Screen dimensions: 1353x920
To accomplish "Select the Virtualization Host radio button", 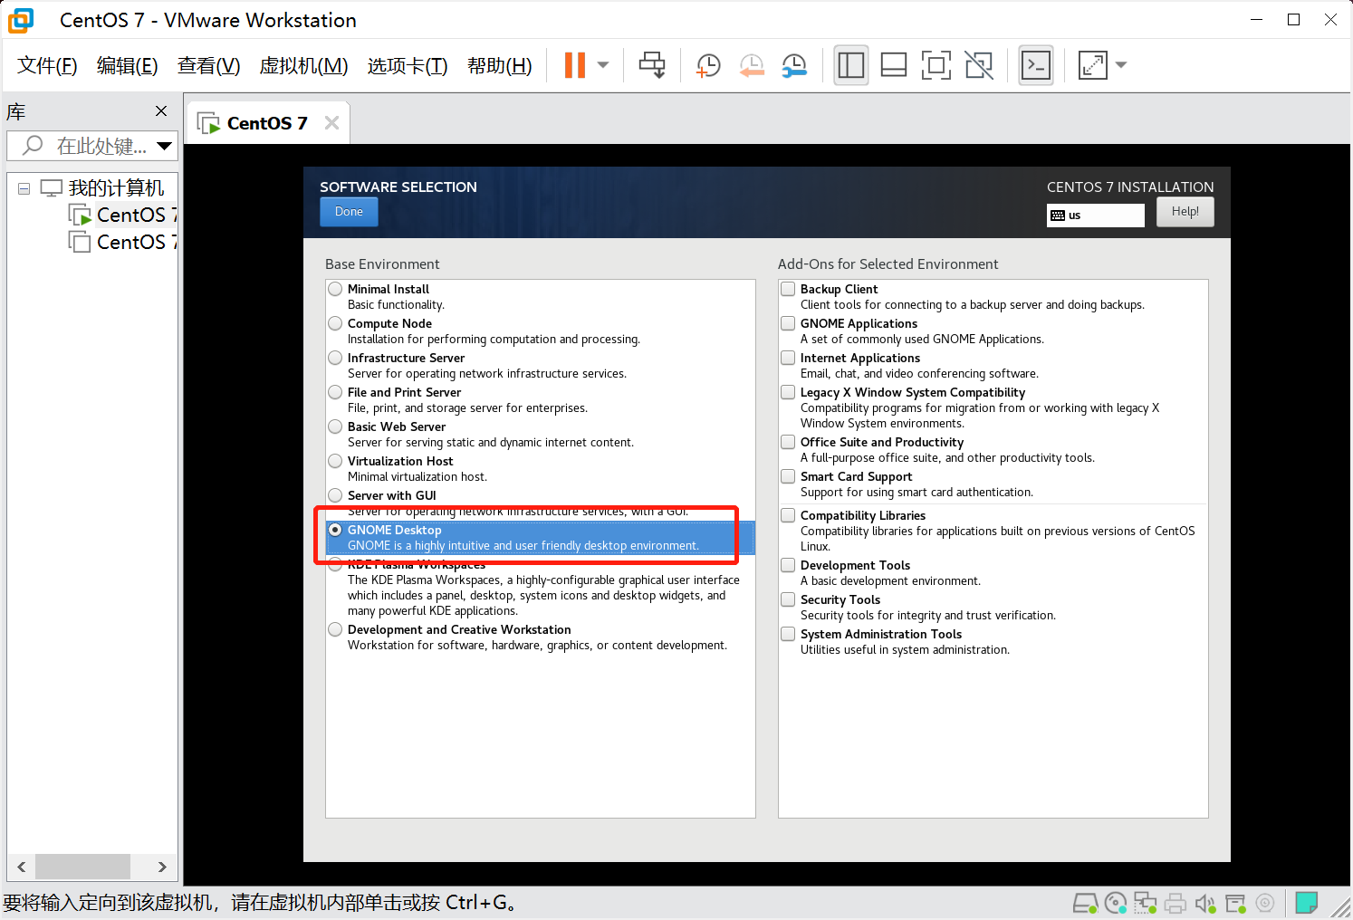I will pos(336,461).
